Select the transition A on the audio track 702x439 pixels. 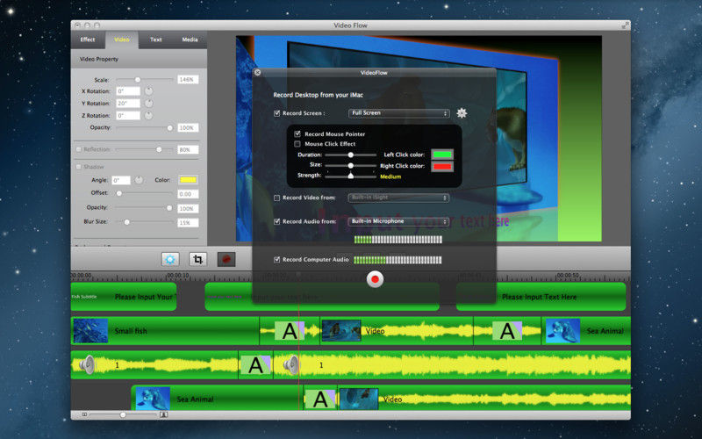coord(255,365)
